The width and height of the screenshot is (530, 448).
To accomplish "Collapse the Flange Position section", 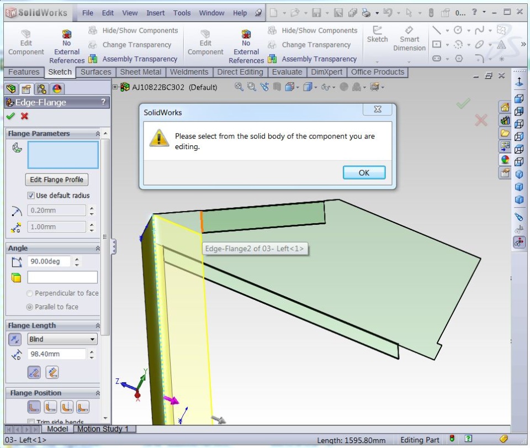I will pos(98,393).
